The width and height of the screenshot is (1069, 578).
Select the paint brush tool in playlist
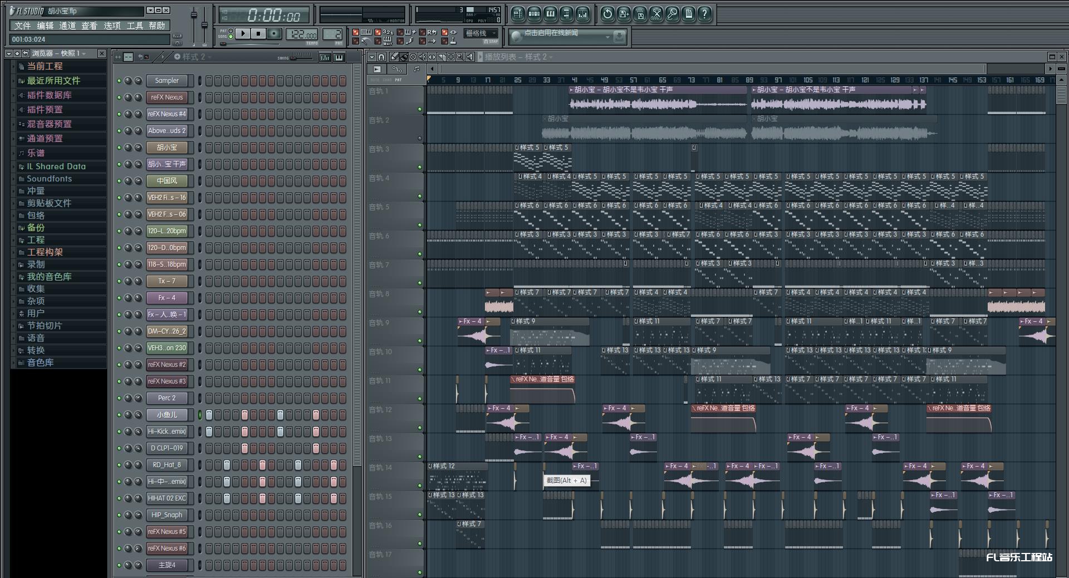click(x=404, y=57)
